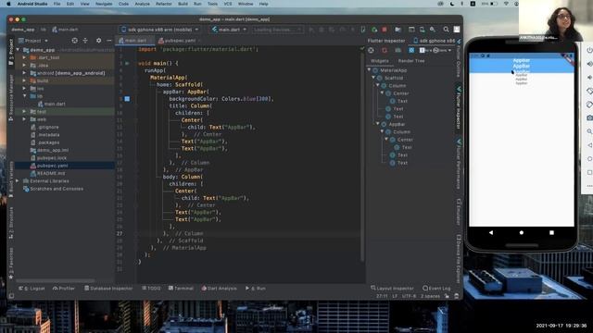Open the Navigate menu
This screenshot has height=333, width=593.
(x=104, y=4)
